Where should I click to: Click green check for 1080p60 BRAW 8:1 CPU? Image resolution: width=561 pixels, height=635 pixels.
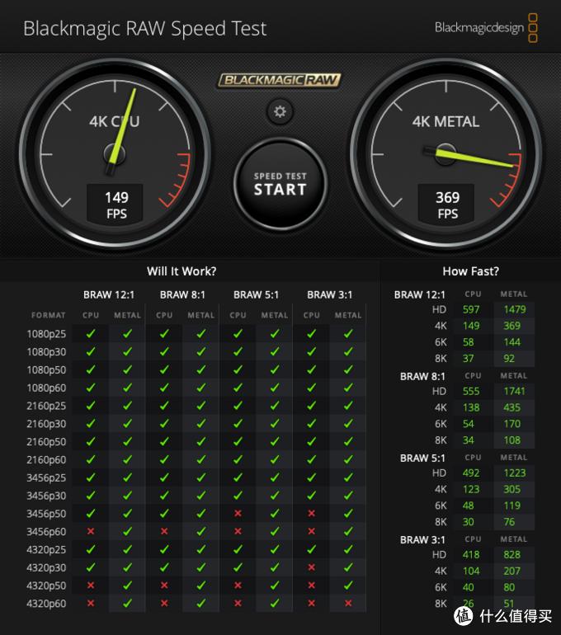coord(164,387)
